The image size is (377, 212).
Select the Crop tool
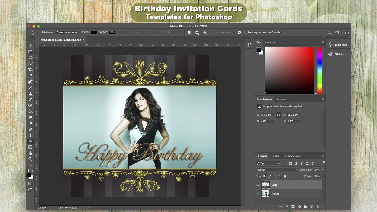pos(30,70)
